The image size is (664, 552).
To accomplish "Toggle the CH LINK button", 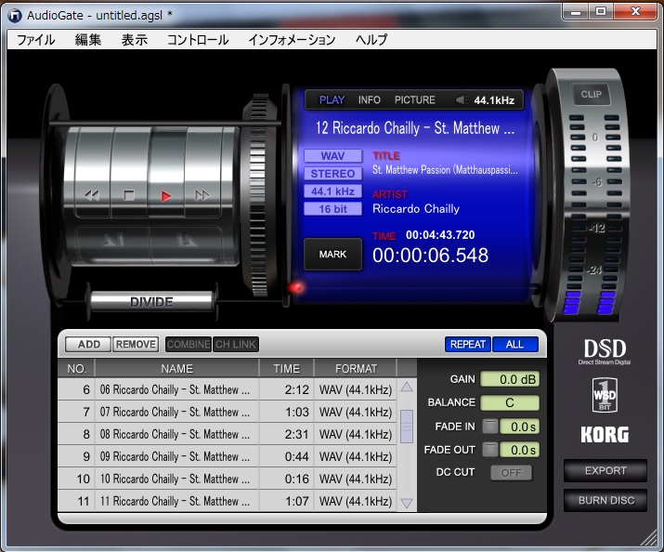I will (236, 345).
